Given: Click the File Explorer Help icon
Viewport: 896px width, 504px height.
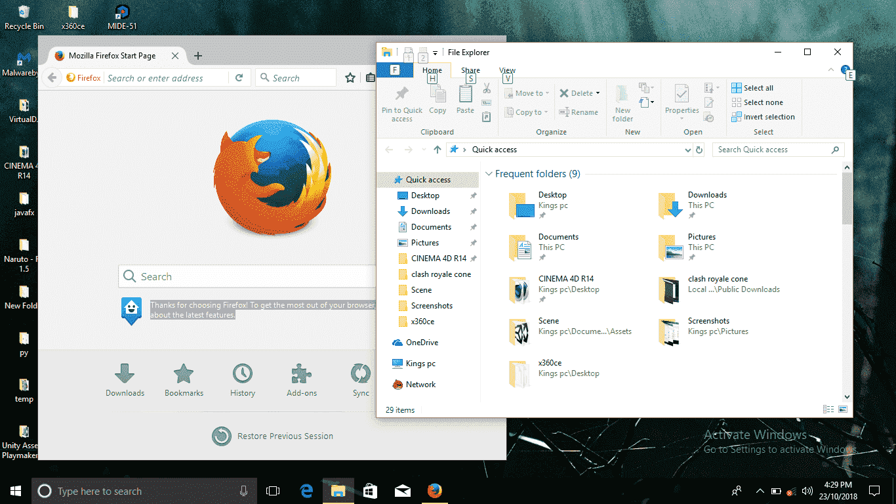Looking at the screenshot, I should coord(845,70).
